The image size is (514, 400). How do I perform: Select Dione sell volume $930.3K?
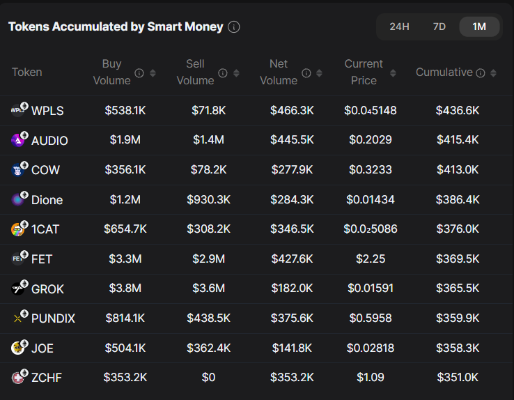(208, 200)
